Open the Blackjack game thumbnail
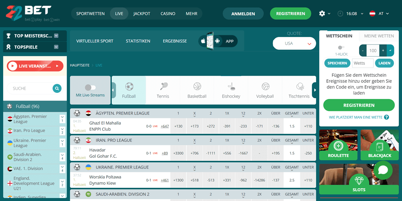The height and width of the screenshot is (201, 402). 380,145
